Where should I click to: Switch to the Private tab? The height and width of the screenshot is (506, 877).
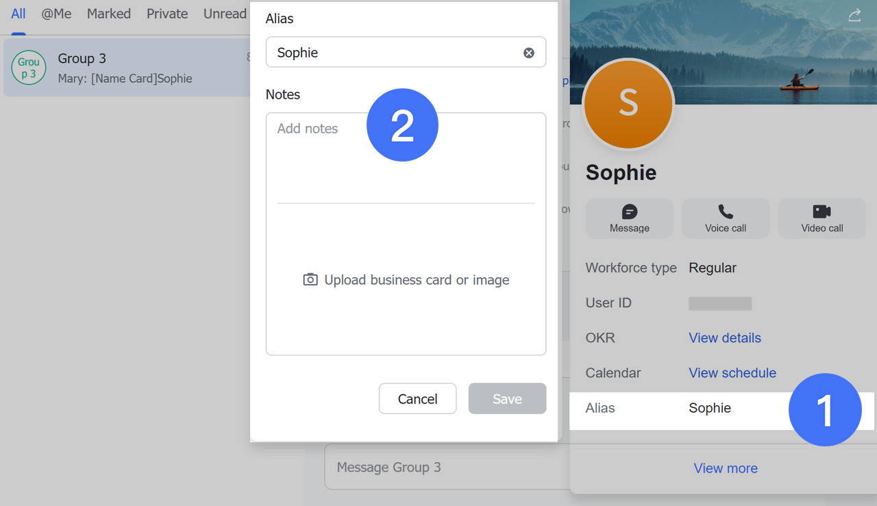pyautogui.click(x=166, y=14)
